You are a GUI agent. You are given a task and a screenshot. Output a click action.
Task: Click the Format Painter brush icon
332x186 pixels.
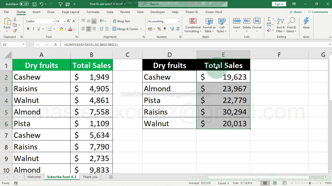[x=15, y=30]
